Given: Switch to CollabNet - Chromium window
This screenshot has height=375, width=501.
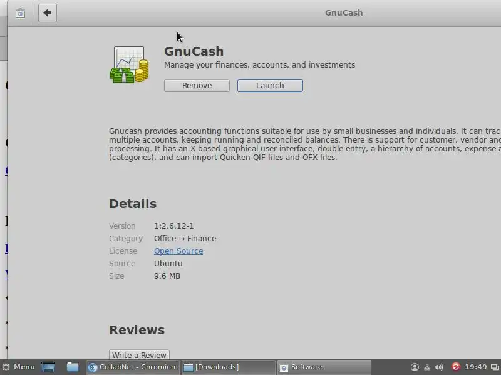Looking at the screenshot, I should [133, 367].
